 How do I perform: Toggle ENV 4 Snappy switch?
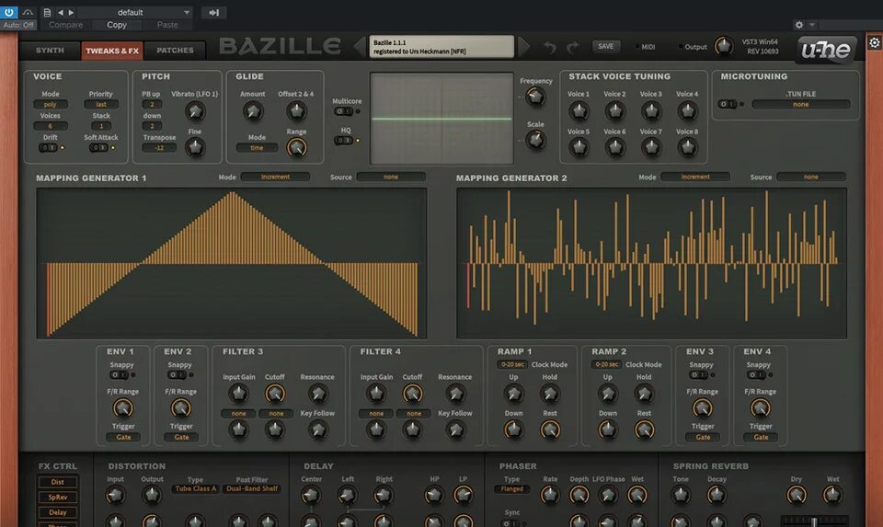756,375
